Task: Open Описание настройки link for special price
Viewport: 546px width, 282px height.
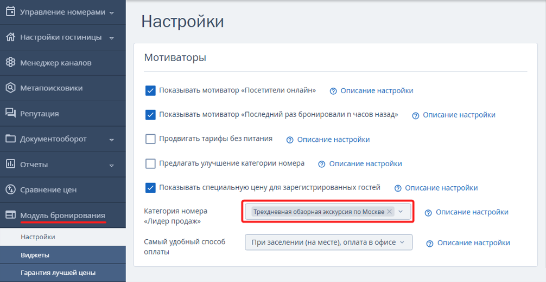Action: pyautogui.click(x=441, y=188)
